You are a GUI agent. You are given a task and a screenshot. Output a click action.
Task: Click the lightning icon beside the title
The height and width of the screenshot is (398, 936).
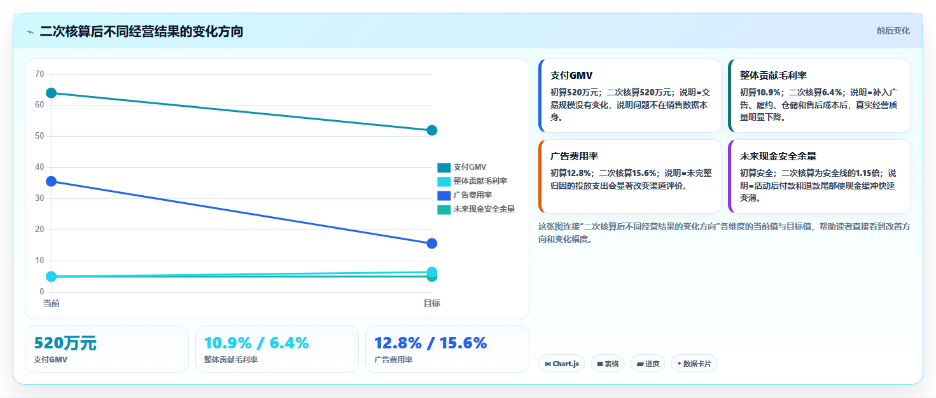pos(30,32)
